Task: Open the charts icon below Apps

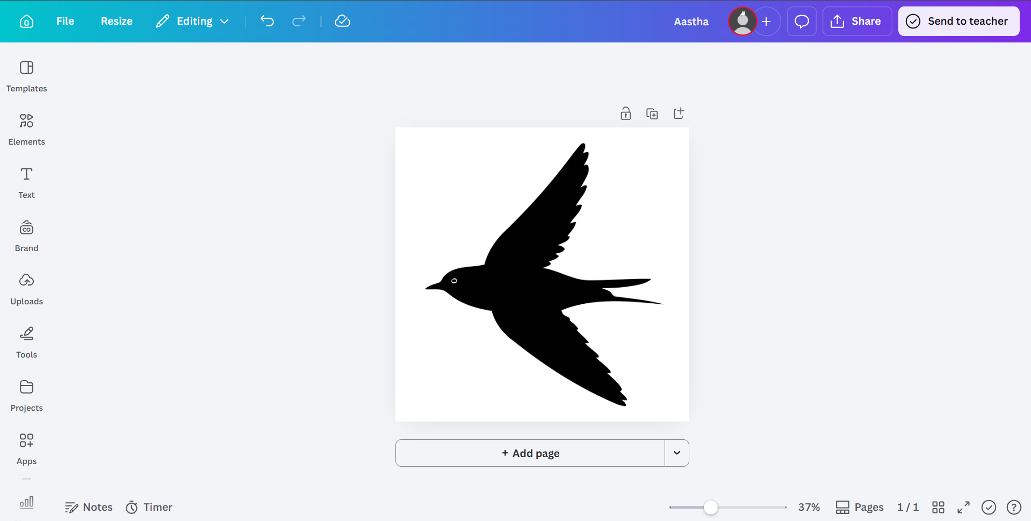Action: (26, 503)
